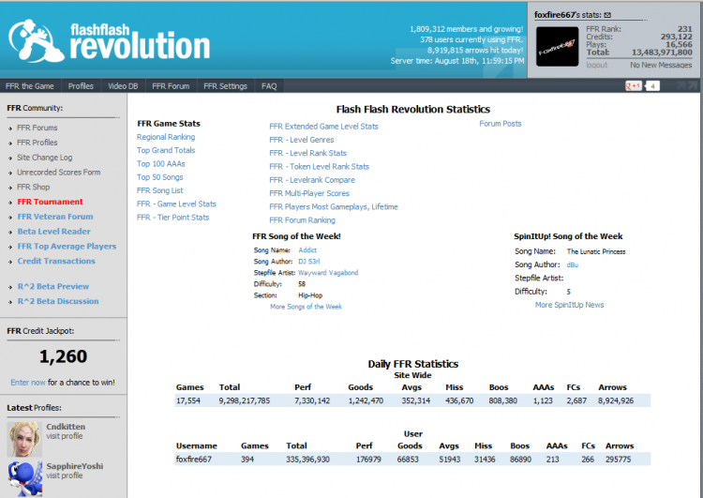703x498 pixels.
Task: Go to FFR Settings in navbar
Action: (x=225, y=86)
